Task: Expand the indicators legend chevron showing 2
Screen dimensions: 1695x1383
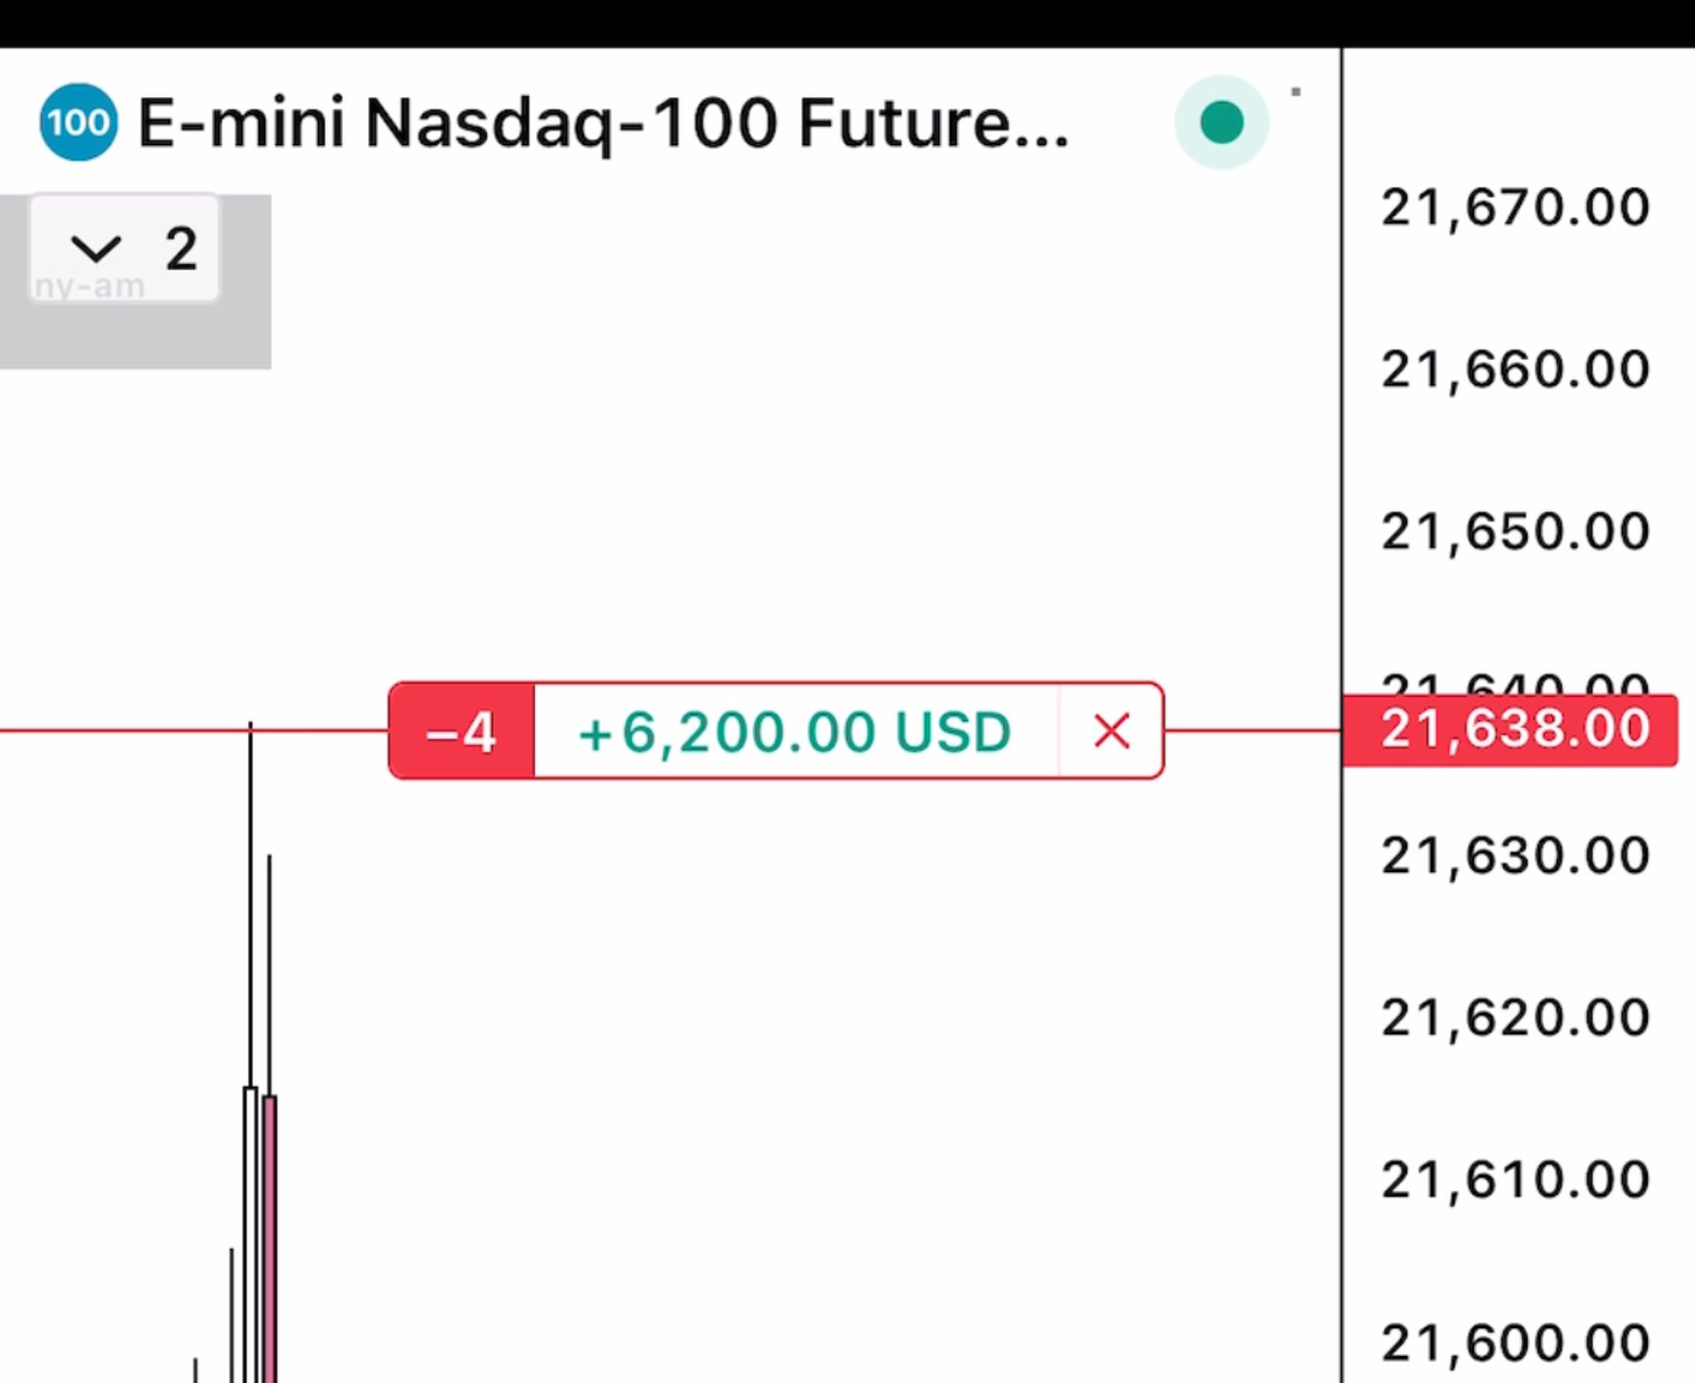Action: pyautogui.click(x=125, y=249)
